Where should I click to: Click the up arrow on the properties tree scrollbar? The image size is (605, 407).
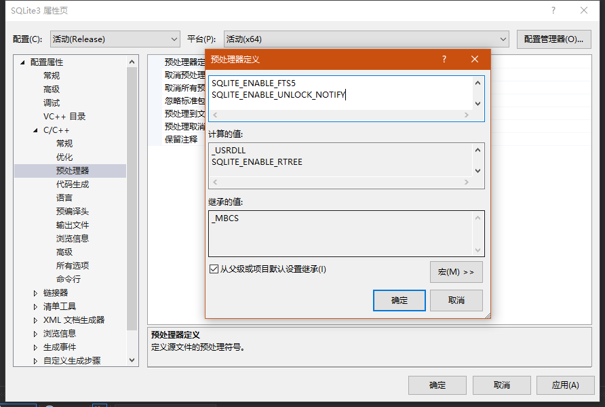(x=133, y=60)
